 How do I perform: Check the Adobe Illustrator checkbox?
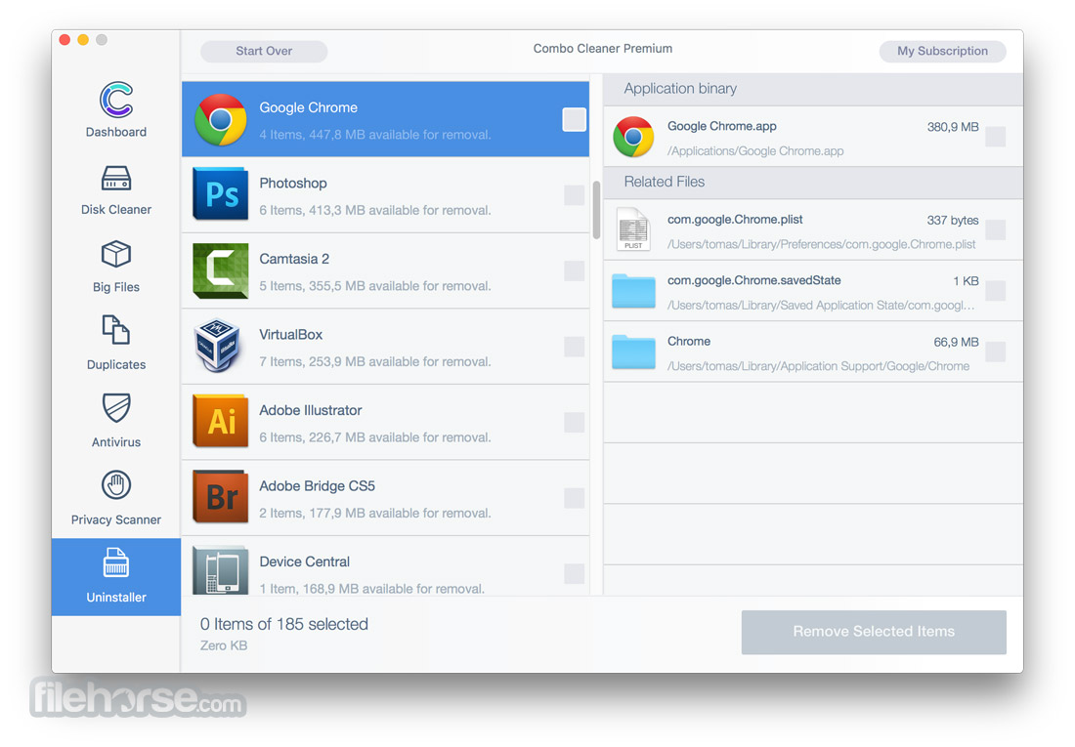pyautogui.click(x=574, y=422)
